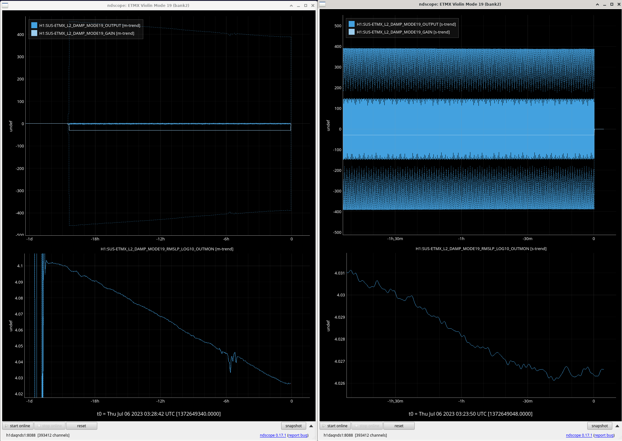Click right window menu icon in title bar
The image size is (622, 441).
[322, 4]
